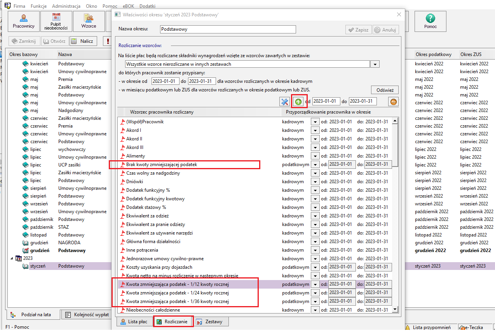The width and height of the screenshot is (495, 331).
Task: Click the orange minus remove icon
Action: tap(393, 102)
